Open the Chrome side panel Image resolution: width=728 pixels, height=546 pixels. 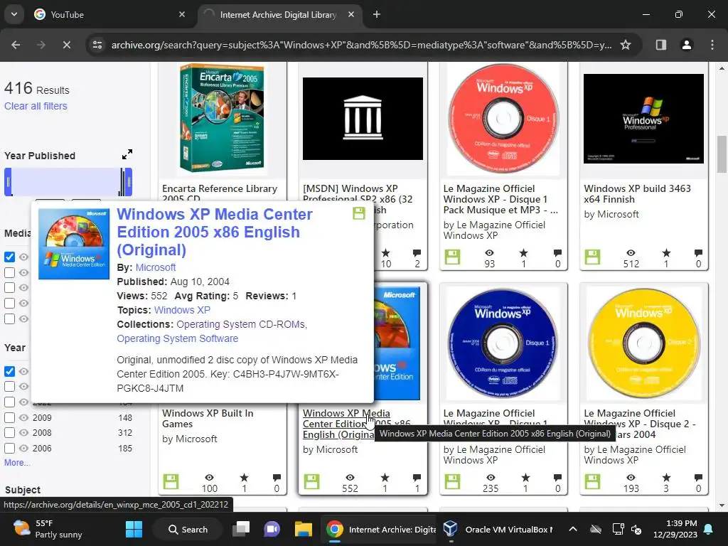660,45
